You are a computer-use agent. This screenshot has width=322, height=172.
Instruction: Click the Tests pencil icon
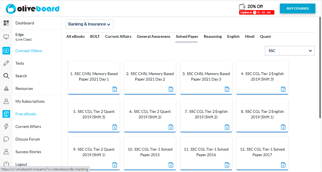pos(6,63)
